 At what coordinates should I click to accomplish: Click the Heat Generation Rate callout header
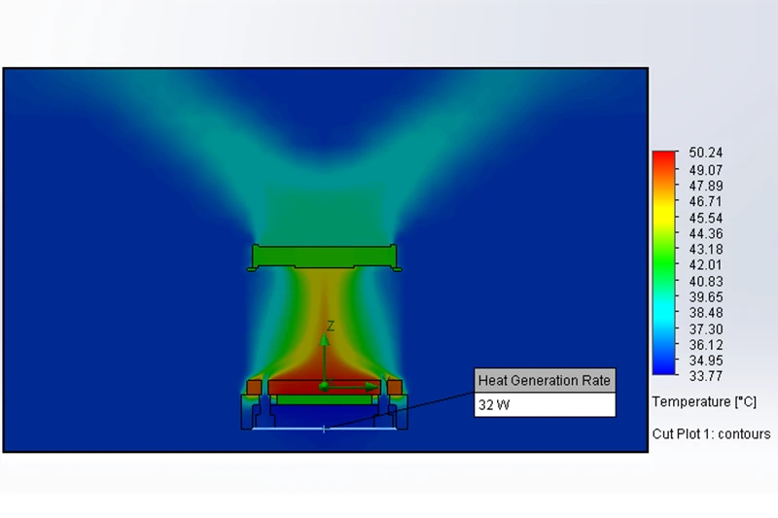click(545, 380)
